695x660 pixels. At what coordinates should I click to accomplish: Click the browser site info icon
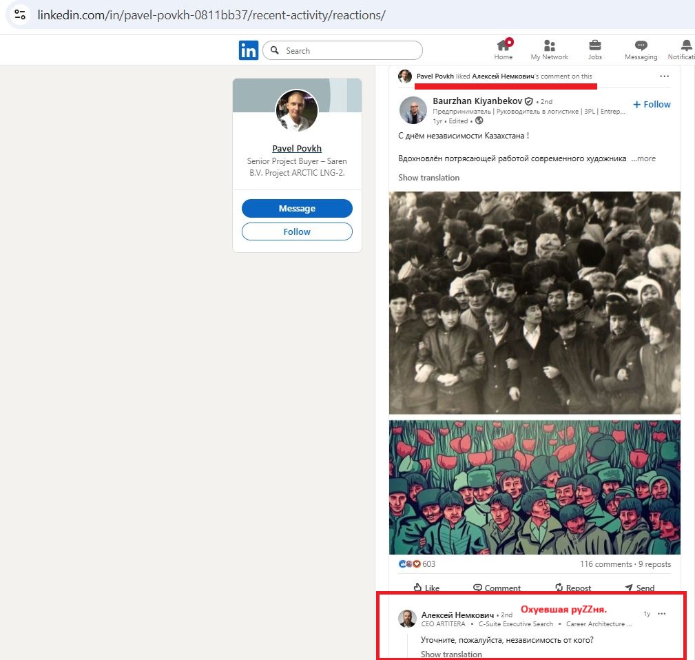(x=20, y=14)
